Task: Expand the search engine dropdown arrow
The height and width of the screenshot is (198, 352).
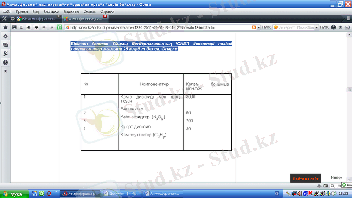Action: coord(316,28)
